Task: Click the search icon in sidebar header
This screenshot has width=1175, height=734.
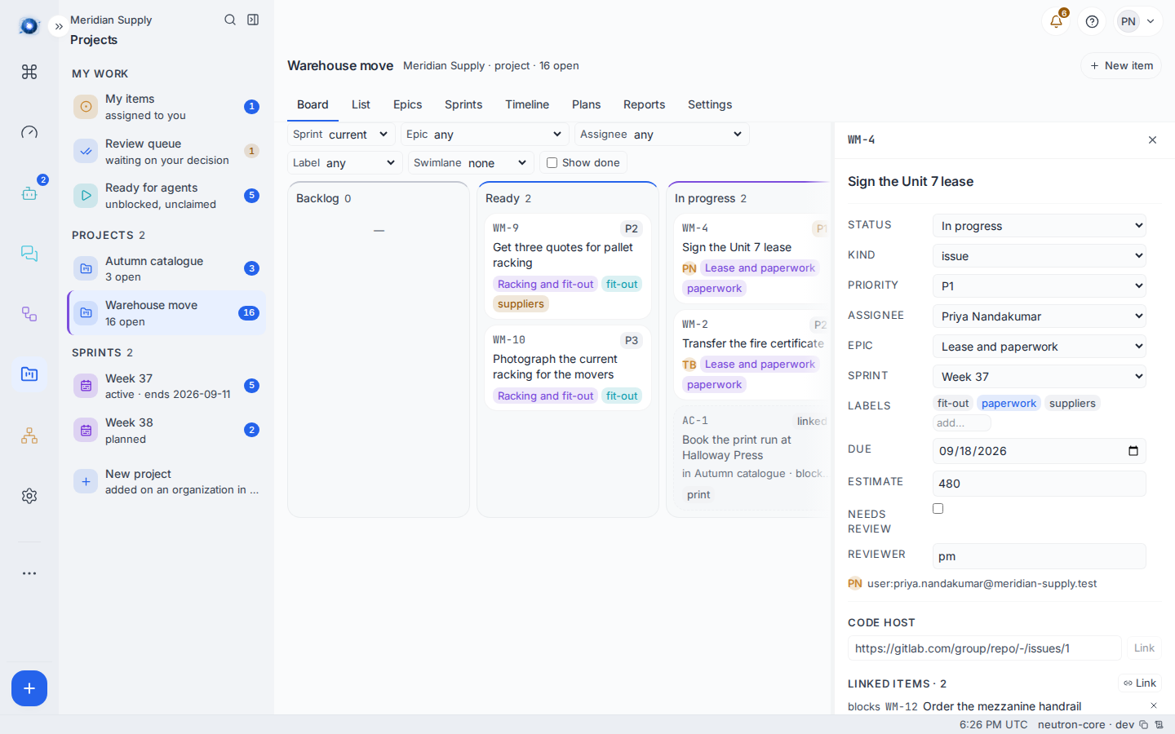Action: click(x=230, y=20)
